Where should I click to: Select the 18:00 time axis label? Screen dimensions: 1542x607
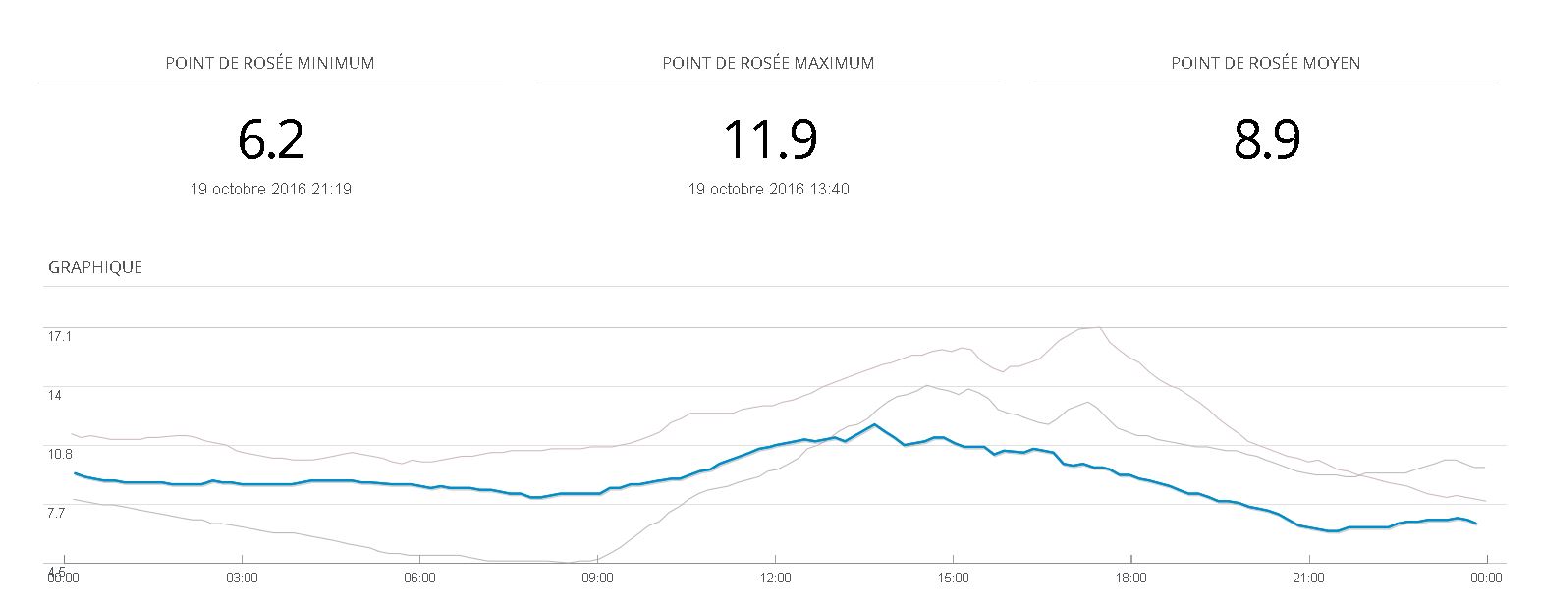[x=1131, y=578]
